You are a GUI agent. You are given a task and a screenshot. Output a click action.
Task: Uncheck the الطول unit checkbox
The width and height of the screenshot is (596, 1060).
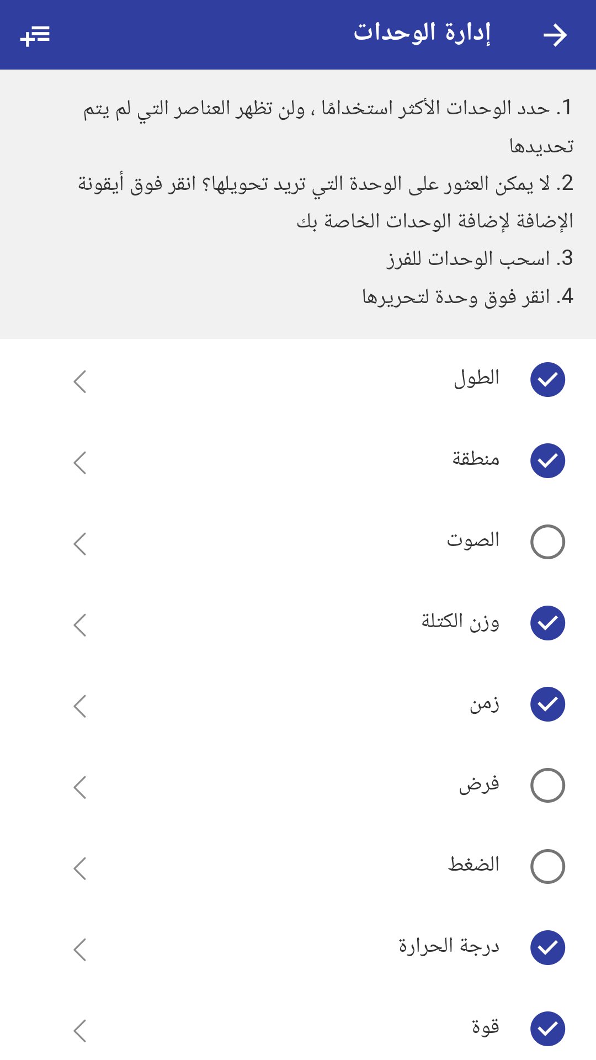point(547,380)
